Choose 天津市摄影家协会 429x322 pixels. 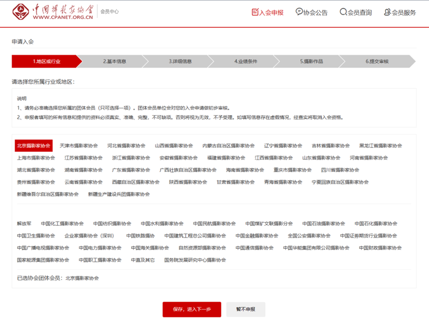[x=79, y=145]
